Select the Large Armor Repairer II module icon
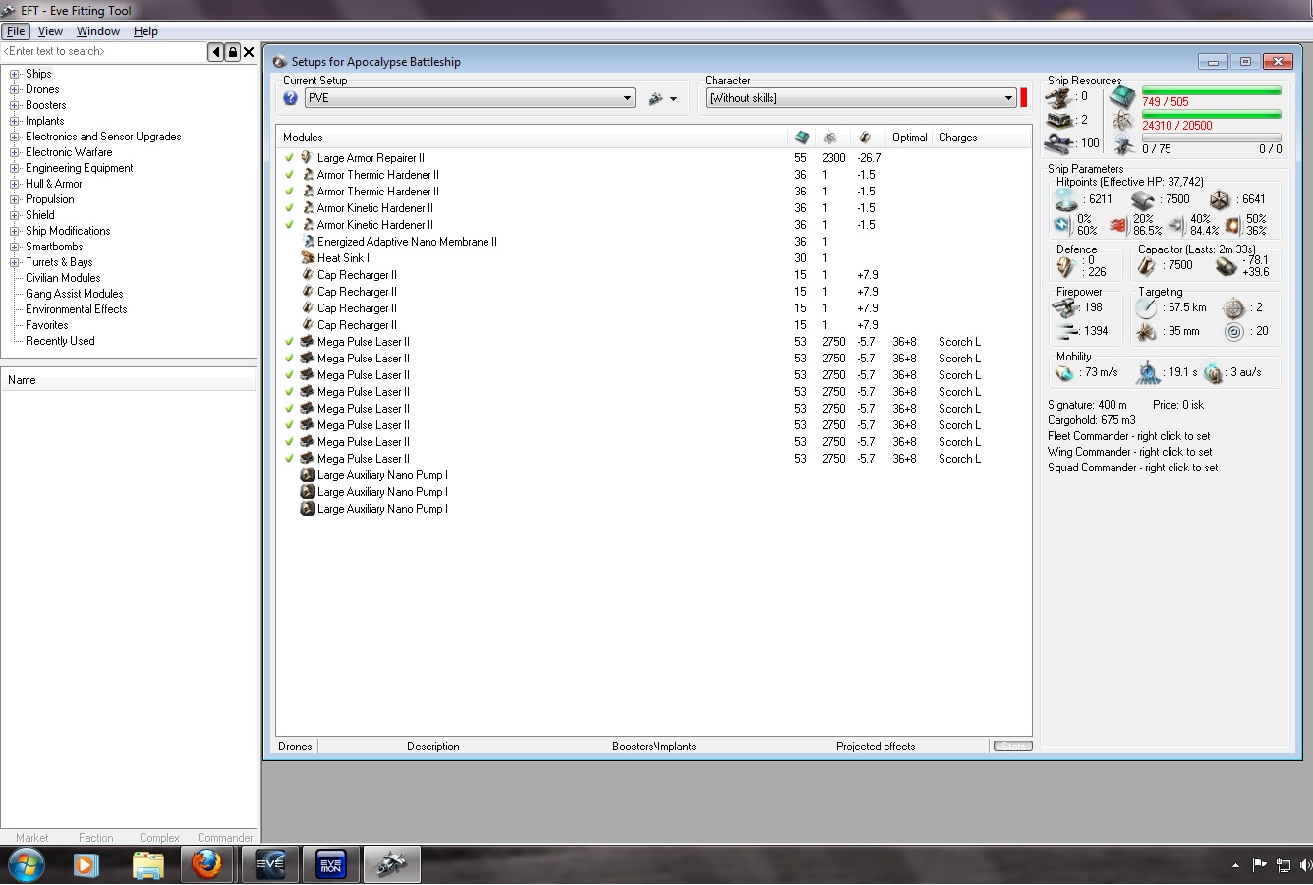 coord(307,157)
